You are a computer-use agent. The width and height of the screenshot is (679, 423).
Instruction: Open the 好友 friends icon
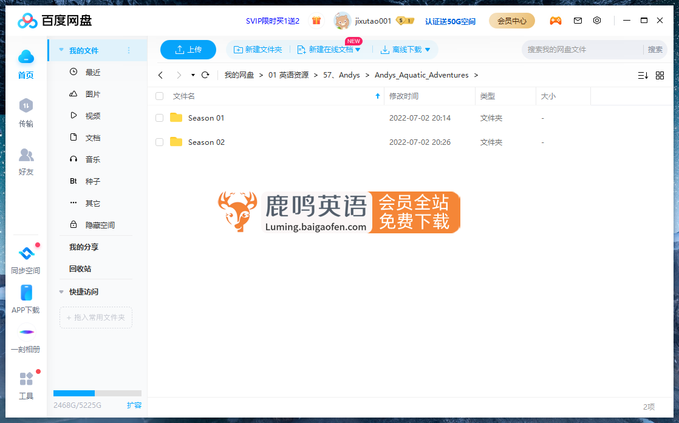pos(26,155)
